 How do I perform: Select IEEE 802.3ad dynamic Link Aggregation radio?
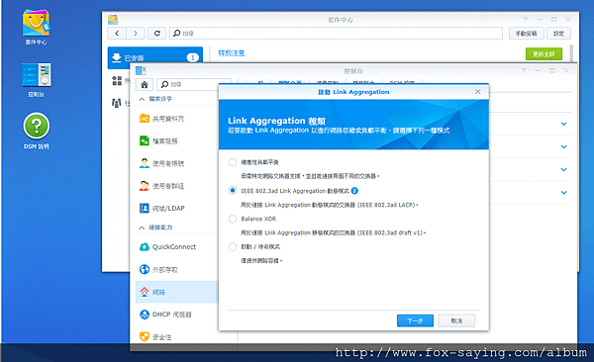tap(233, 191)
